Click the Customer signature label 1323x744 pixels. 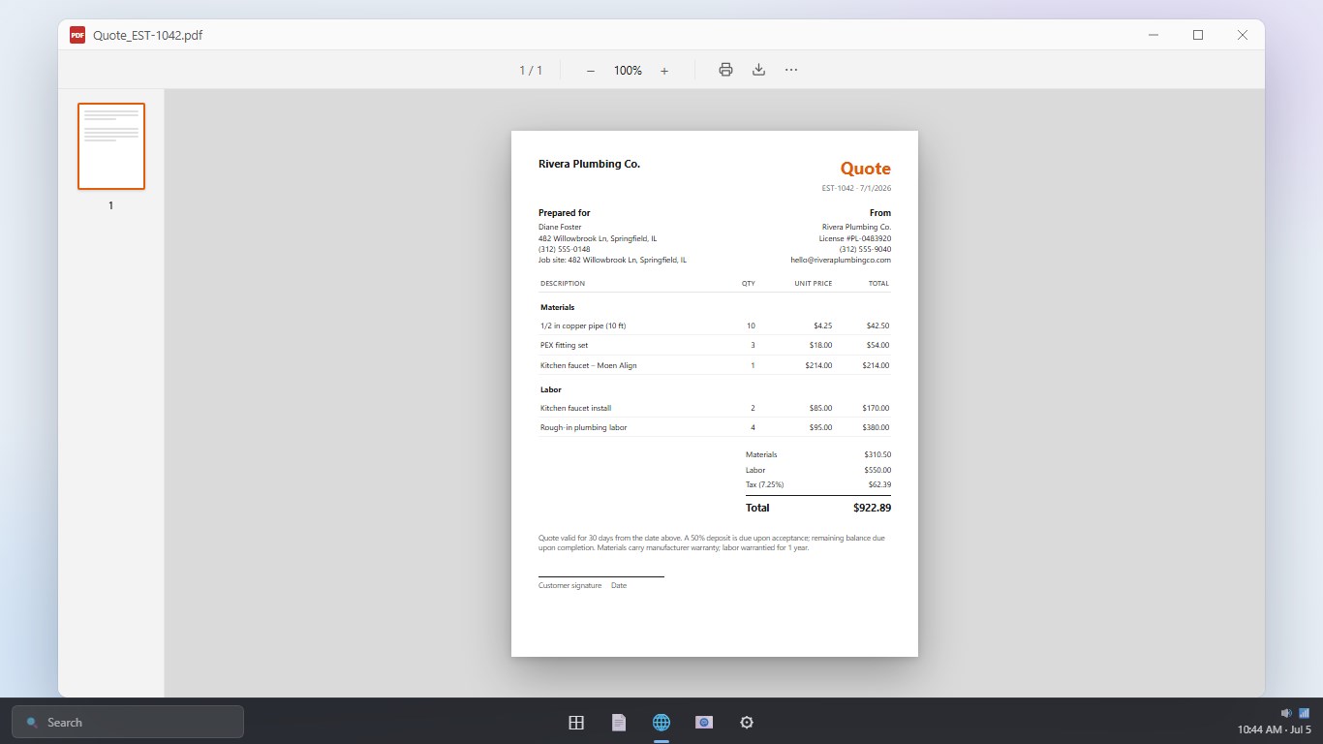[569, 585]
